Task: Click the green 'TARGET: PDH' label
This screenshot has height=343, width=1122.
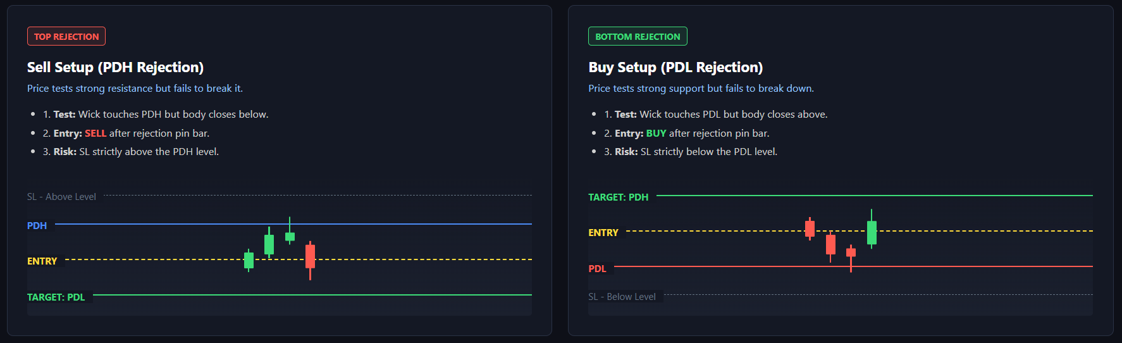Action: click(x=618, y=197)
